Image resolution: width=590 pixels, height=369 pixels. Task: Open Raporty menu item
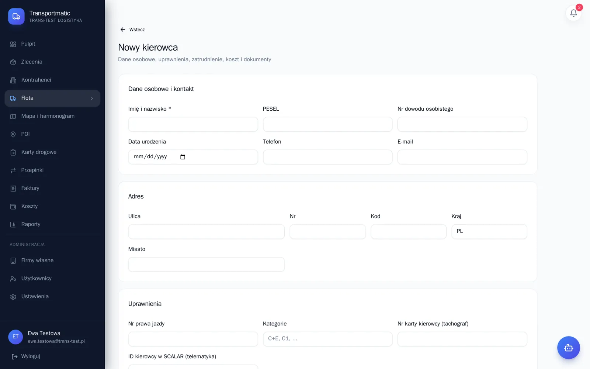52,224
